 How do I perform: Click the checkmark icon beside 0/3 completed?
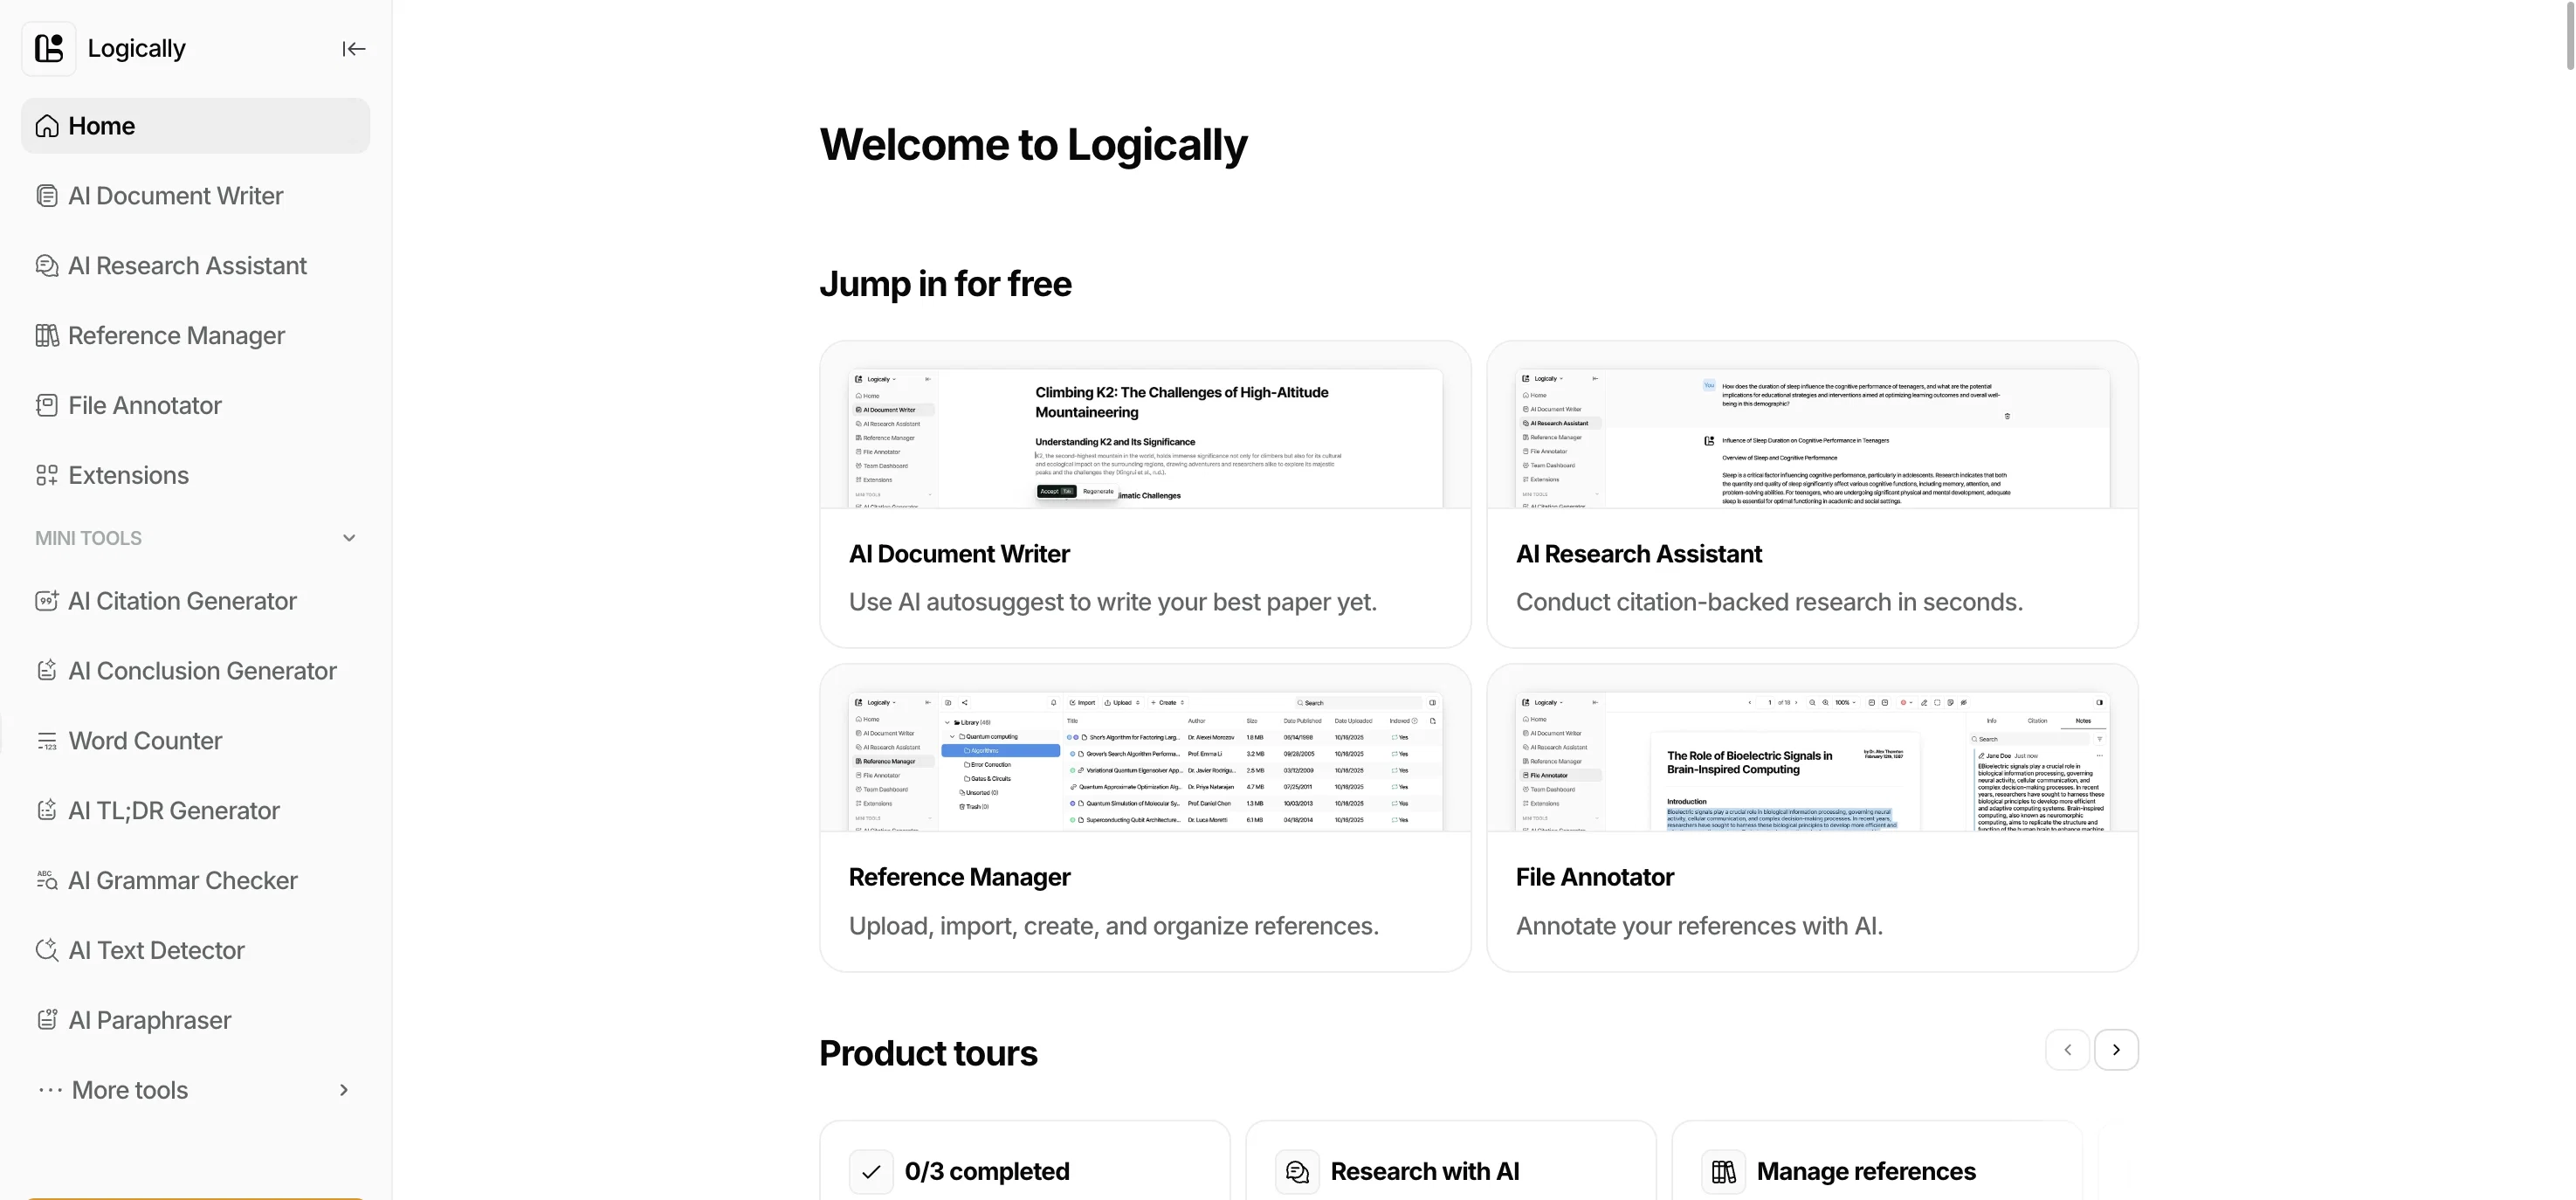[871, 1172]
